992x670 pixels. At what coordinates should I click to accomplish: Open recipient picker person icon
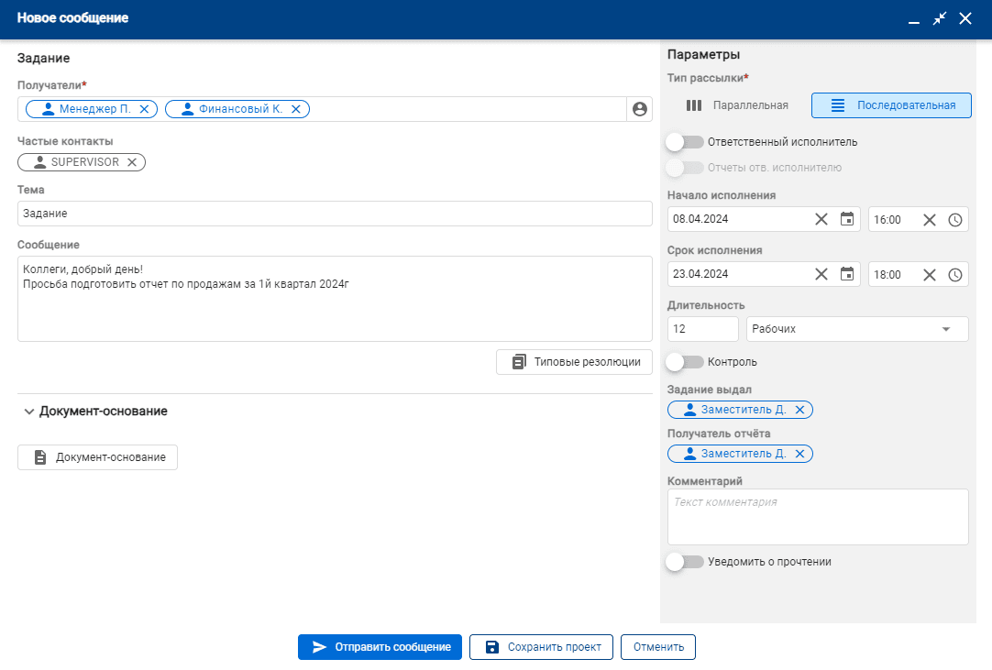(x=639, y=109)
